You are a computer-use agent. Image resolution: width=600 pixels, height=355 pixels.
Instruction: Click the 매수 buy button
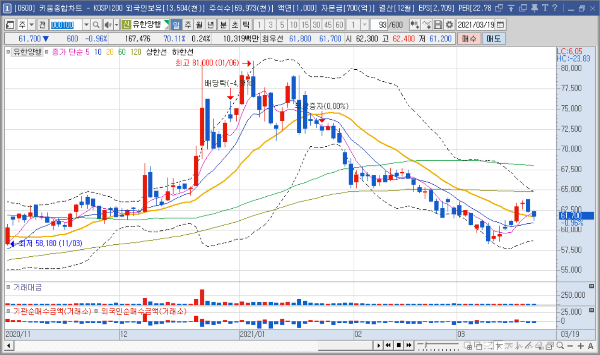tap(469, 38)
